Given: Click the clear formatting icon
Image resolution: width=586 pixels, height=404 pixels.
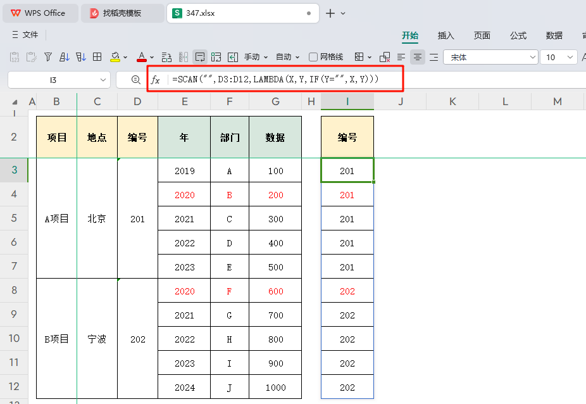Looking at the screenshot, I should 385,57.
